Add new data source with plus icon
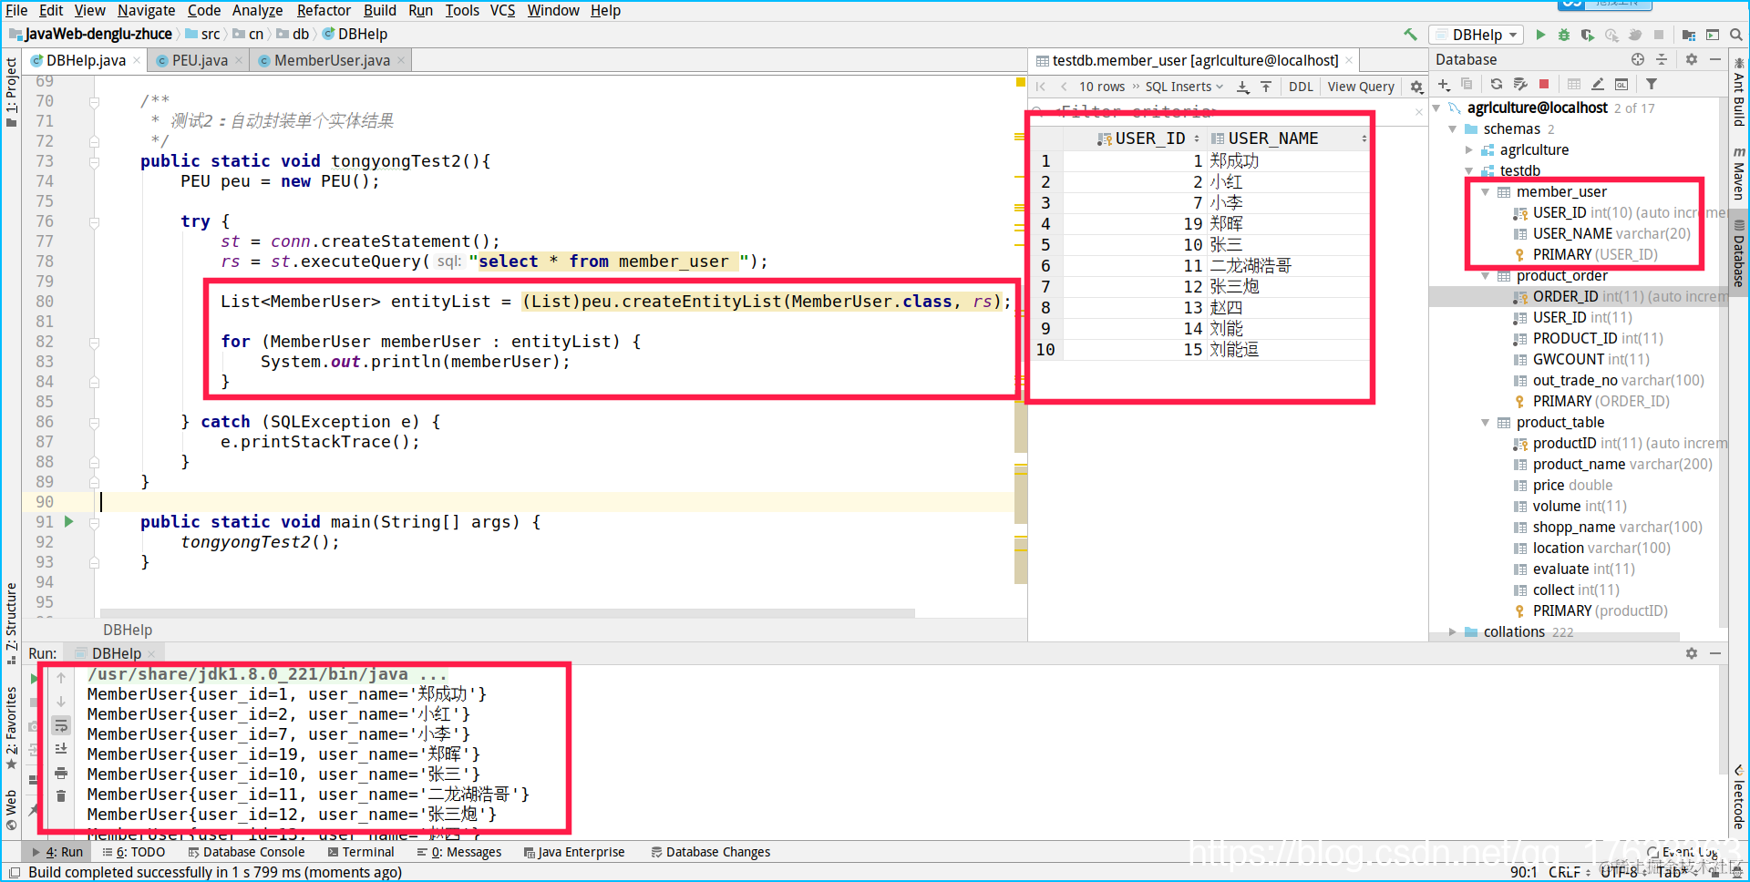The image size is (1750, 882). [1444, 85]
